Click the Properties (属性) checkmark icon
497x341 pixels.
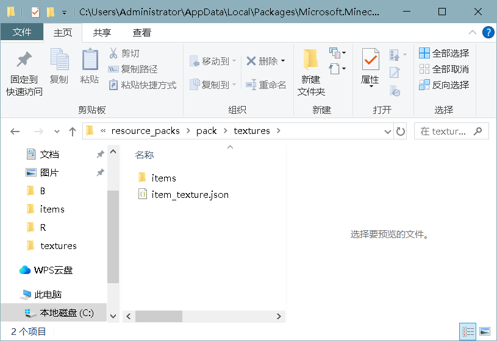370,59
